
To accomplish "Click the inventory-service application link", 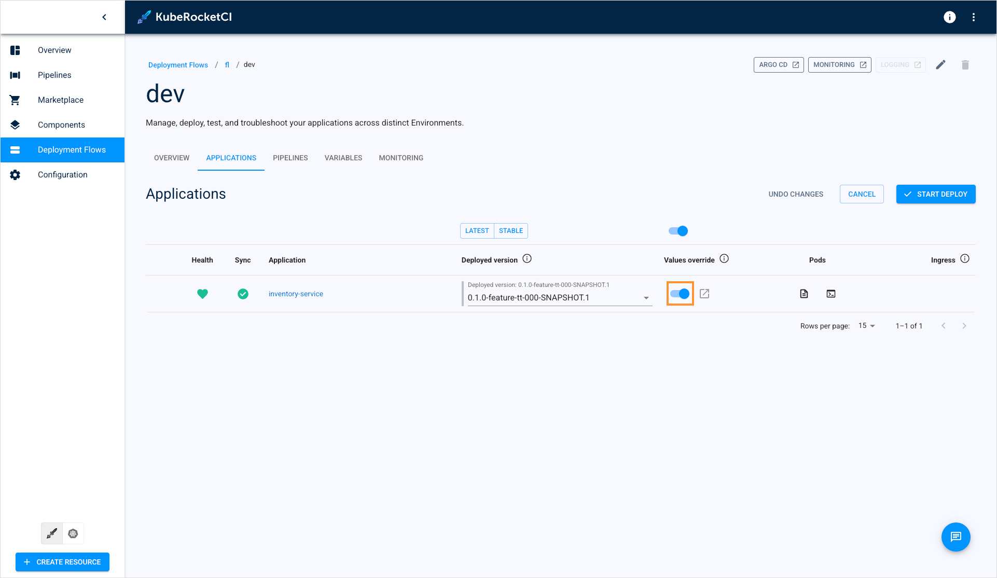I will click(296, 294).
